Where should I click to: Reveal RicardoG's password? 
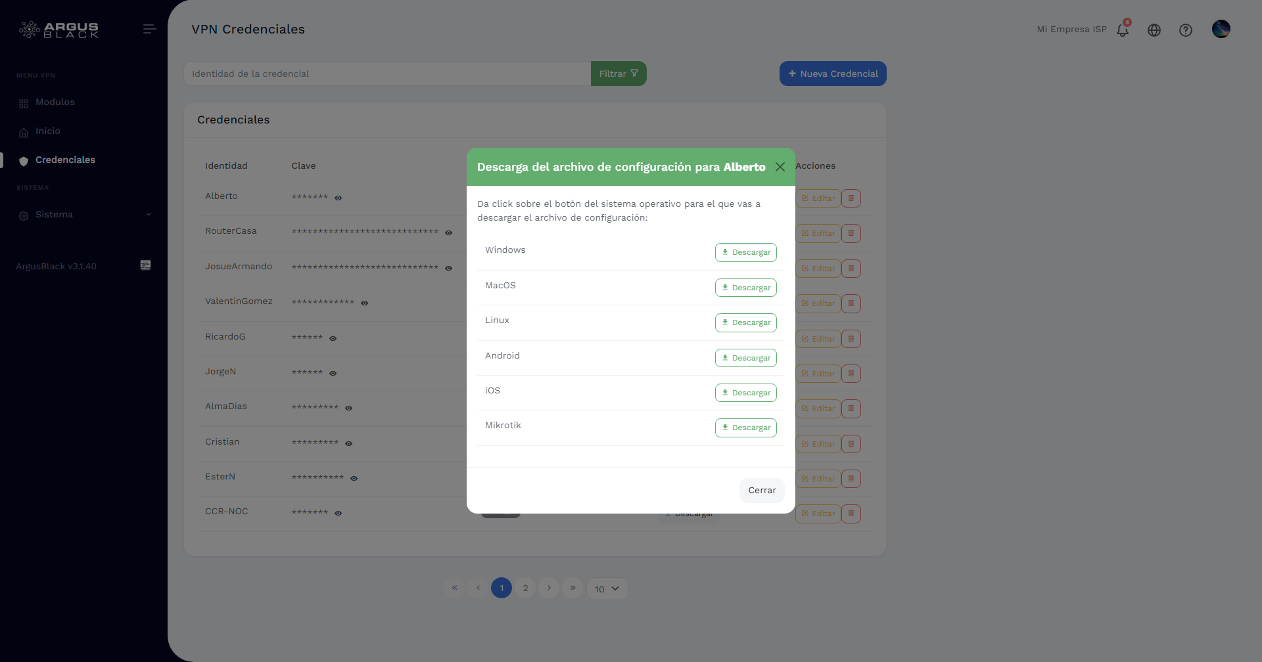click(333, 338)
